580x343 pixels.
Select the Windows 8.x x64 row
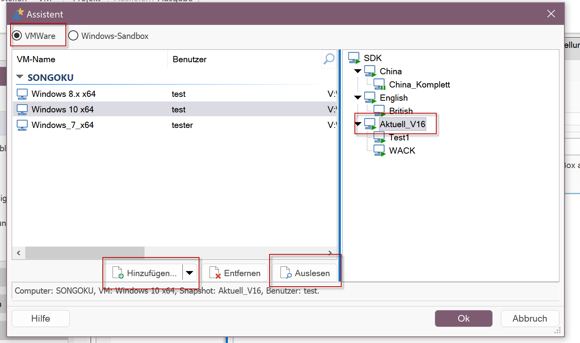[x=175, y=94]
